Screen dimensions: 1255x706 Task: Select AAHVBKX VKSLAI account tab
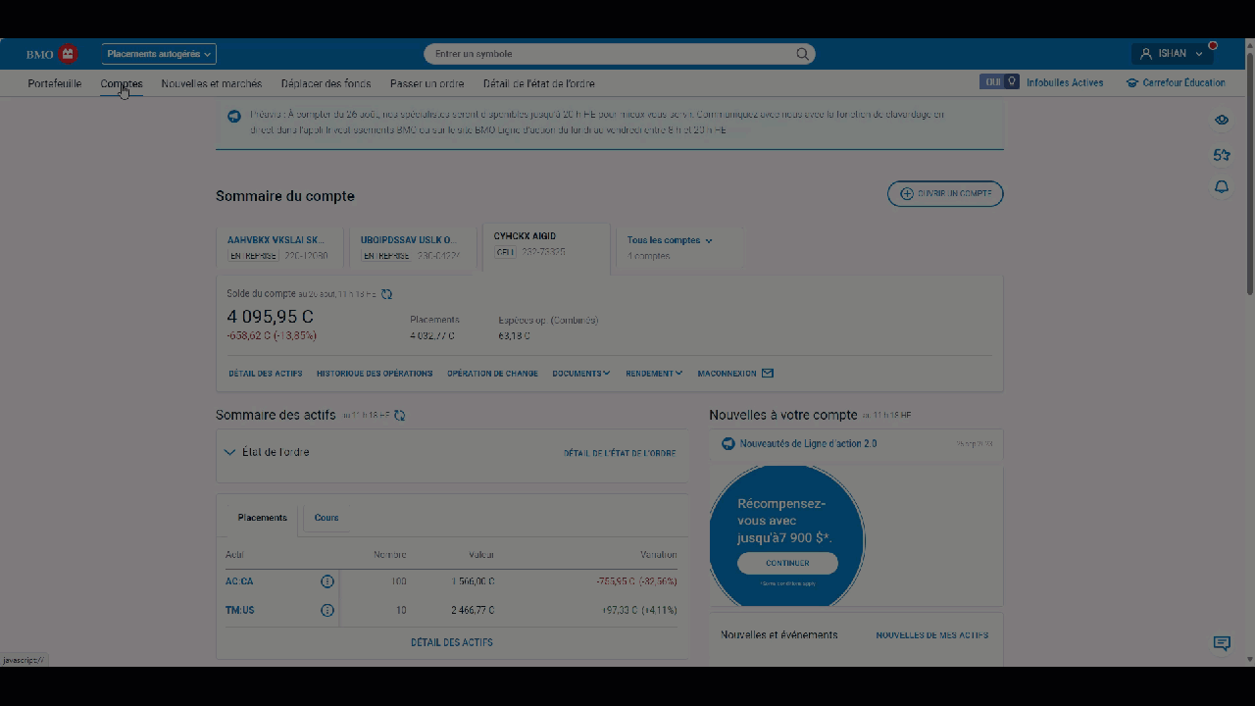click(279, 247)
